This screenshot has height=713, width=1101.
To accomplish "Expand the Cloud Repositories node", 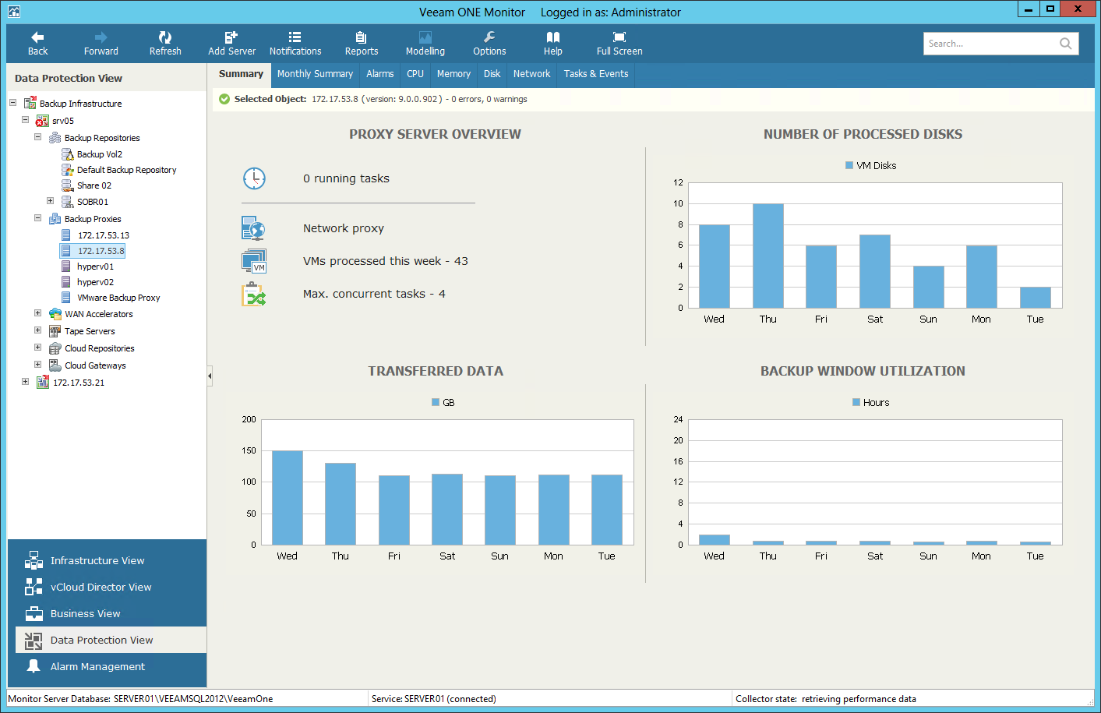I will 37,348.
